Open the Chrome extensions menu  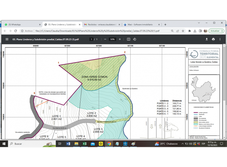point(189,31)
